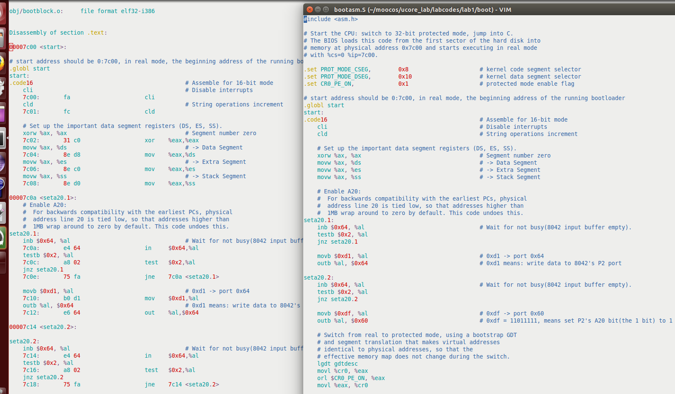
Task: Close the bootasm.S VIM window
Action: click(x=310, y=9)
